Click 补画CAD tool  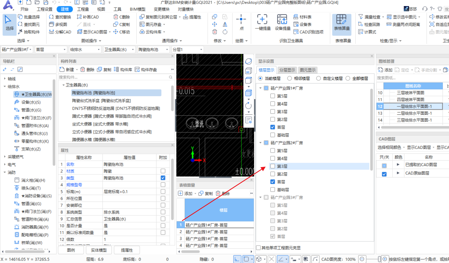click(x=88, y=17)
